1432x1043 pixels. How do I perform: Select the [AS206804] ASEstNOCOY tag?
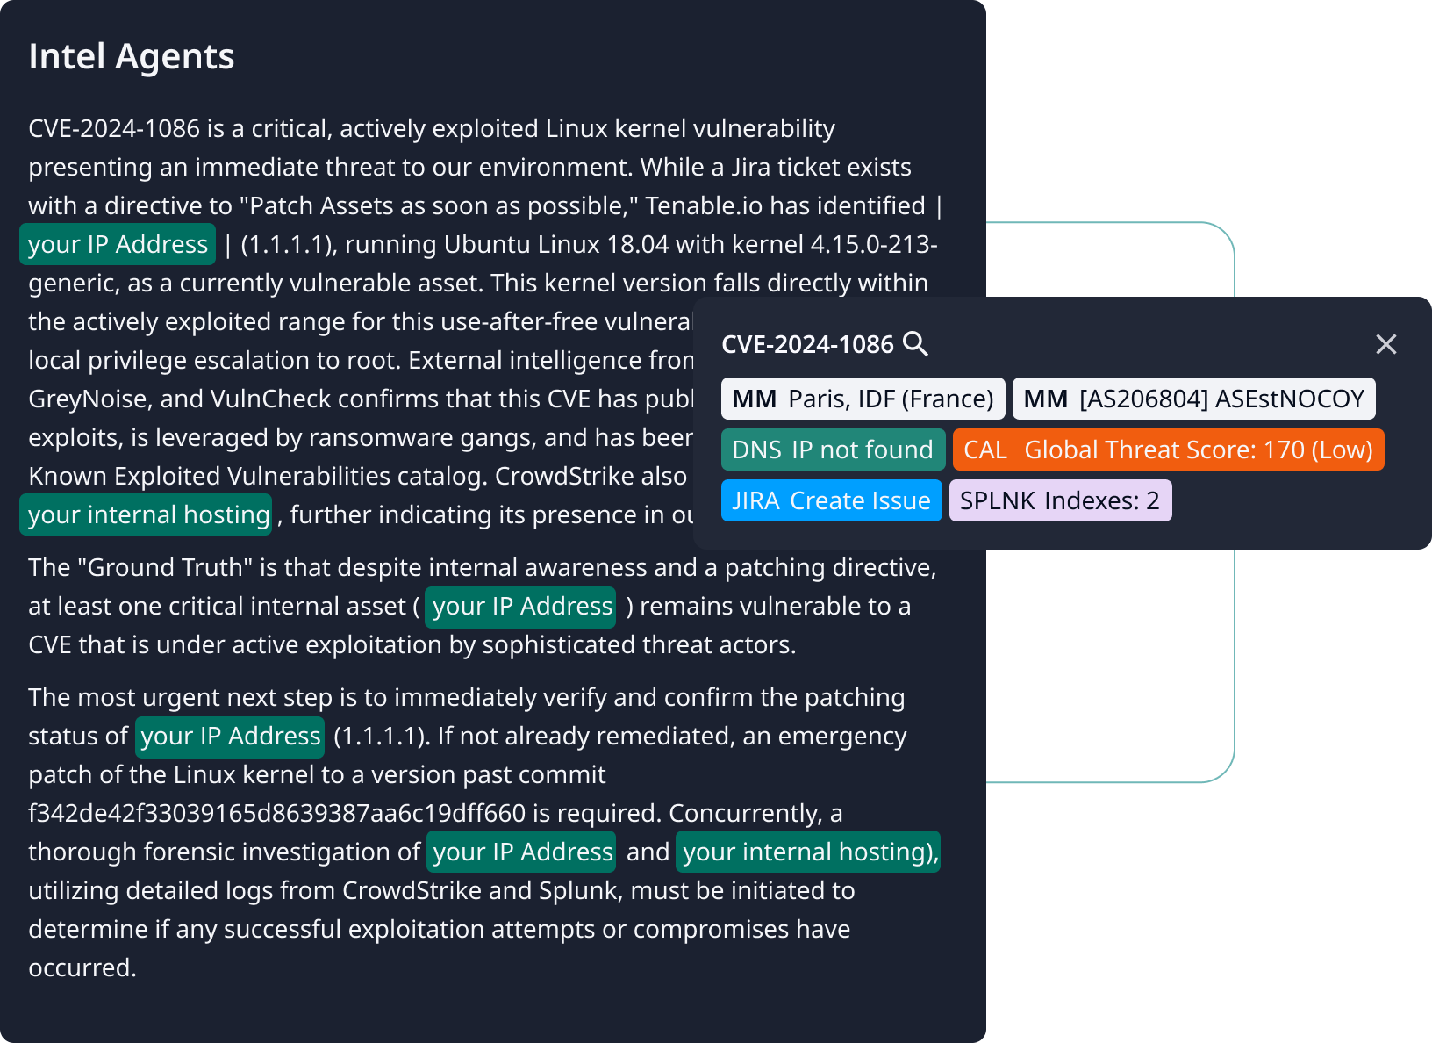pos(1193,399)
